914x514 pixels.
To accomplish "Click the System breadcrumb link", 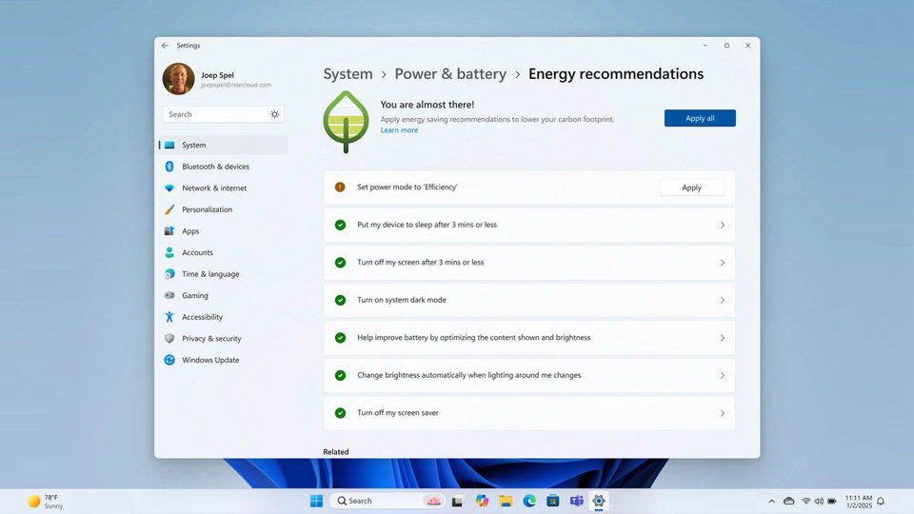I will click(x=348, y=74).
